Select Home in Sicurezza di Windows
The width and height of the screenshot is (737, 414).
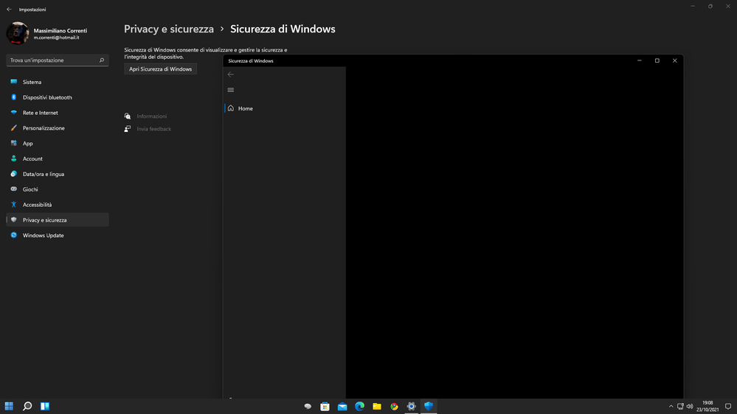[x=285, y=108]
